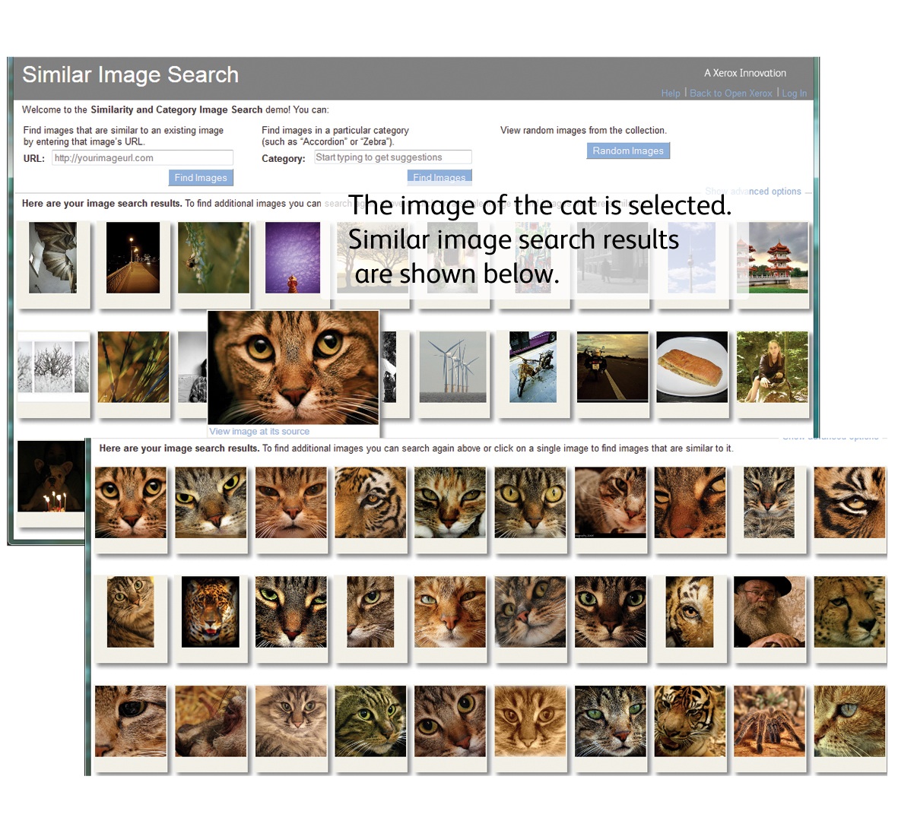Screen dimensions: 898x827
Task: Click the bread on plate thumbnail
Action: [x=691, y=366]
